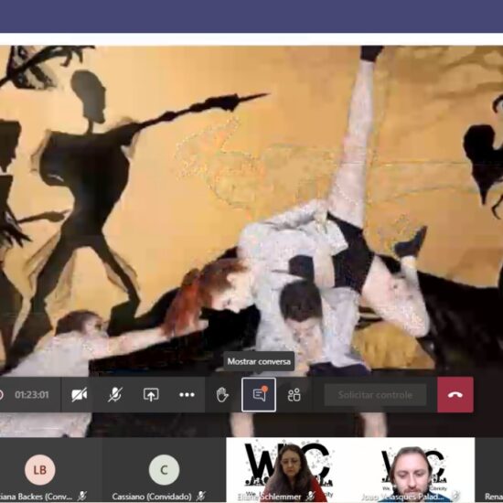Click the Solicitar controle button
This screenshot has height=503, width=503.
(375, 395)
